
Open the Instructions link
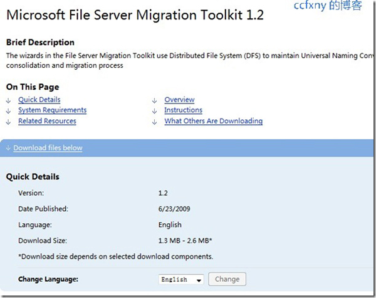coord(183,110)
